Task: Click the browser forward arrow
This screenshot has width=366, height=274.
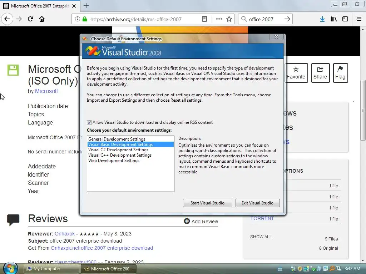Action: point(19,19)
